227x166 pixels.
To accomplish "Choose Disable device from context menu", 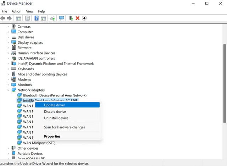I will (x=67, y=111).
